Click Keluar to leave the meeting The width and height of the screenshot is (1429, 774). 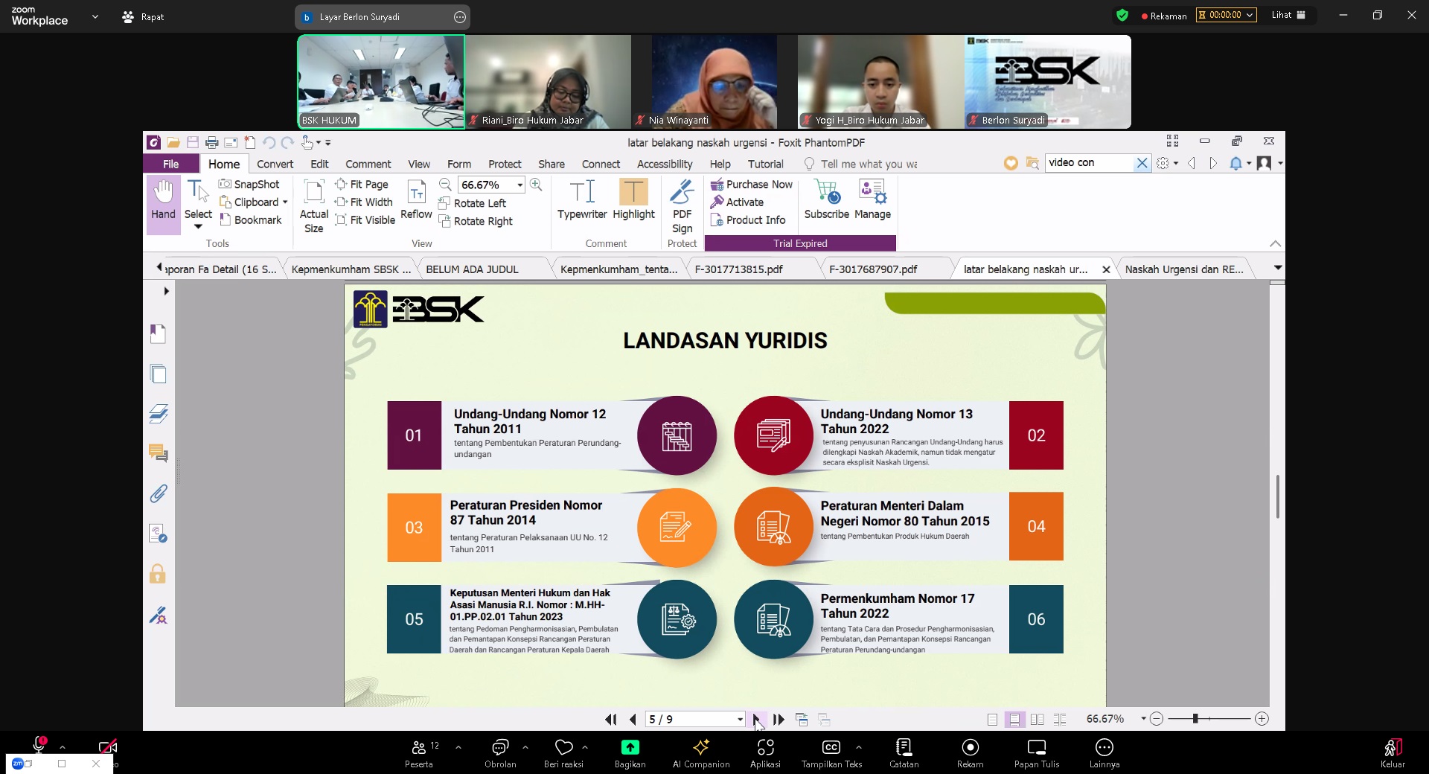click(x=1393, y=752)
